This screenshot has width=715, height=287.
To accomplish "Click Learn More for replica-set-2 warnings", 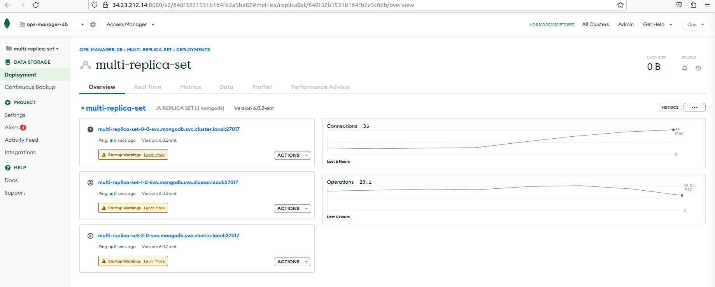I will pyautogui.click(x=154, y=261).
